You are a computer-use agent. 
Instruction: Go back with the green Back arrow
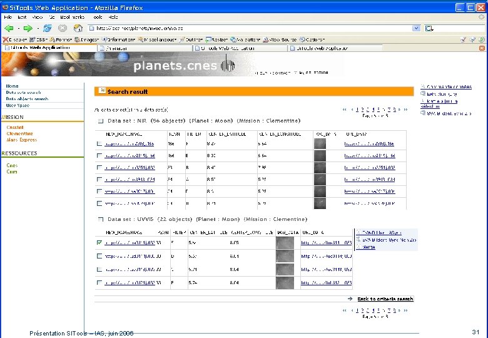click(x=9, y=28)
